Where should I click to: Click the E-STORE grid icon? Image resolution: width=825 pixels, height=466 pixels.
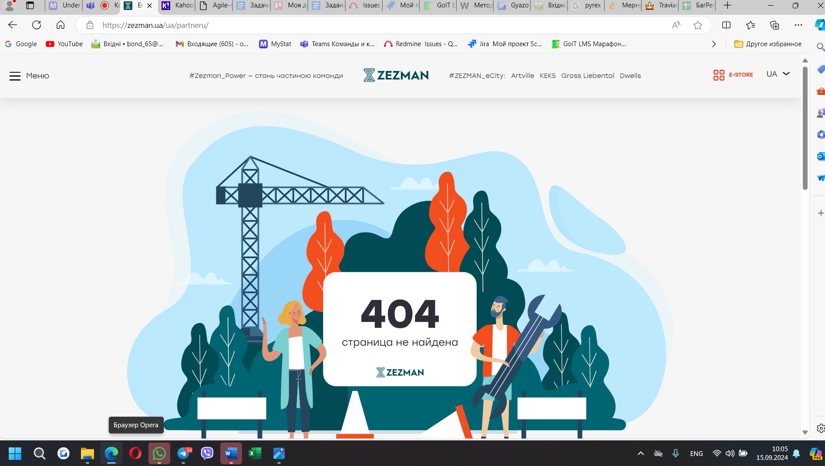(719, 75)
